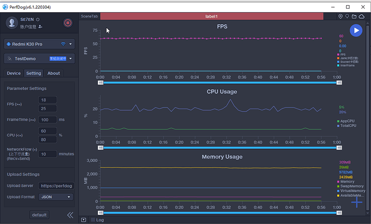Image resolution: width=371 pixels, height=224 pixels.
Task: Click the blue plus add-chart icon
Action: point(356,202)
